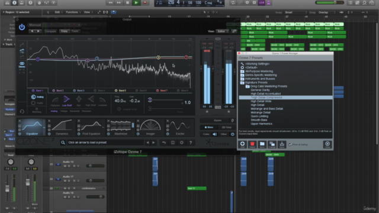Stop playback in Logic transport
The image size is (379, 213).
[128, 2]
